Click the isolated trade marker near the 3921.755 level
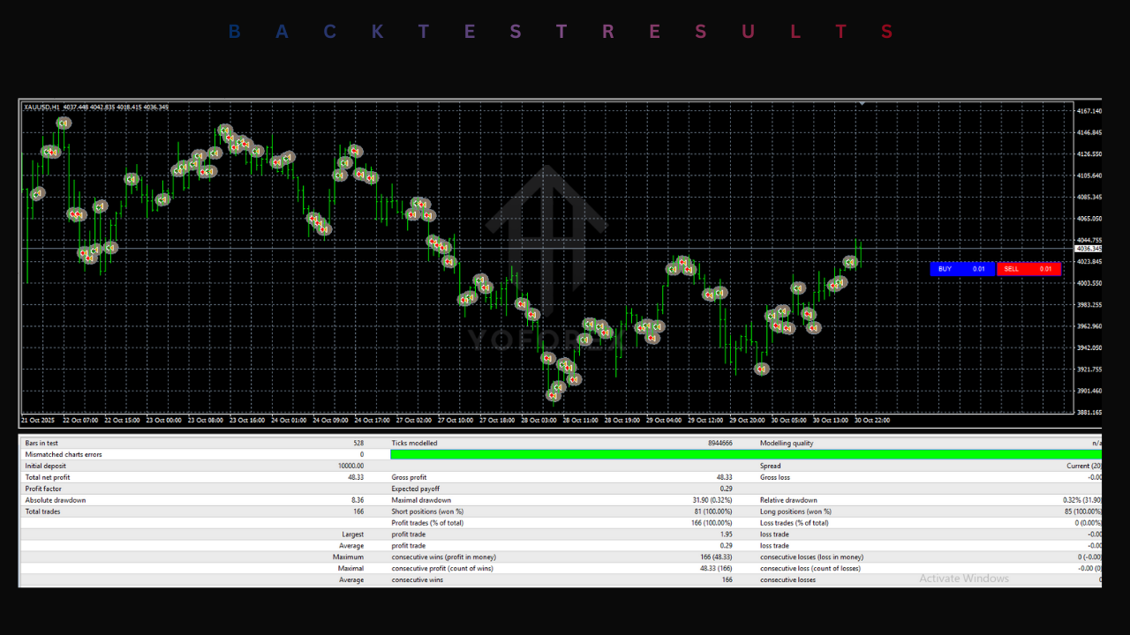1130x635 pixels. coord(761,369)
